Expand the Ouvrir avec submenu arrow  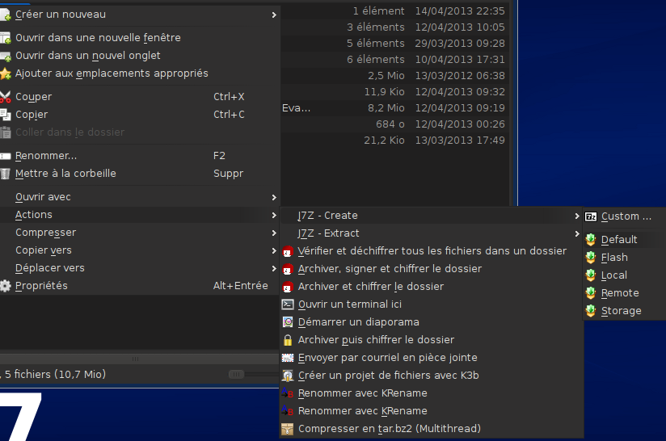(x=274, y=197)
